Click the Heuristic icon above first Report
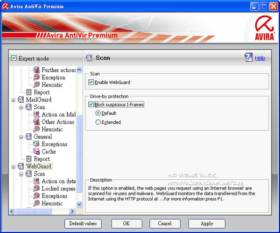 [36, 85]
